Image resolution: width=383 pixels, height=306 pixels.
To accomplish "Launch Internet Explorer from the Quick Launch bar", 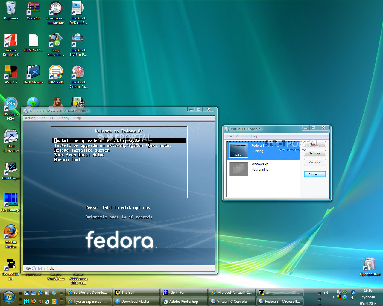I will 40,293.
